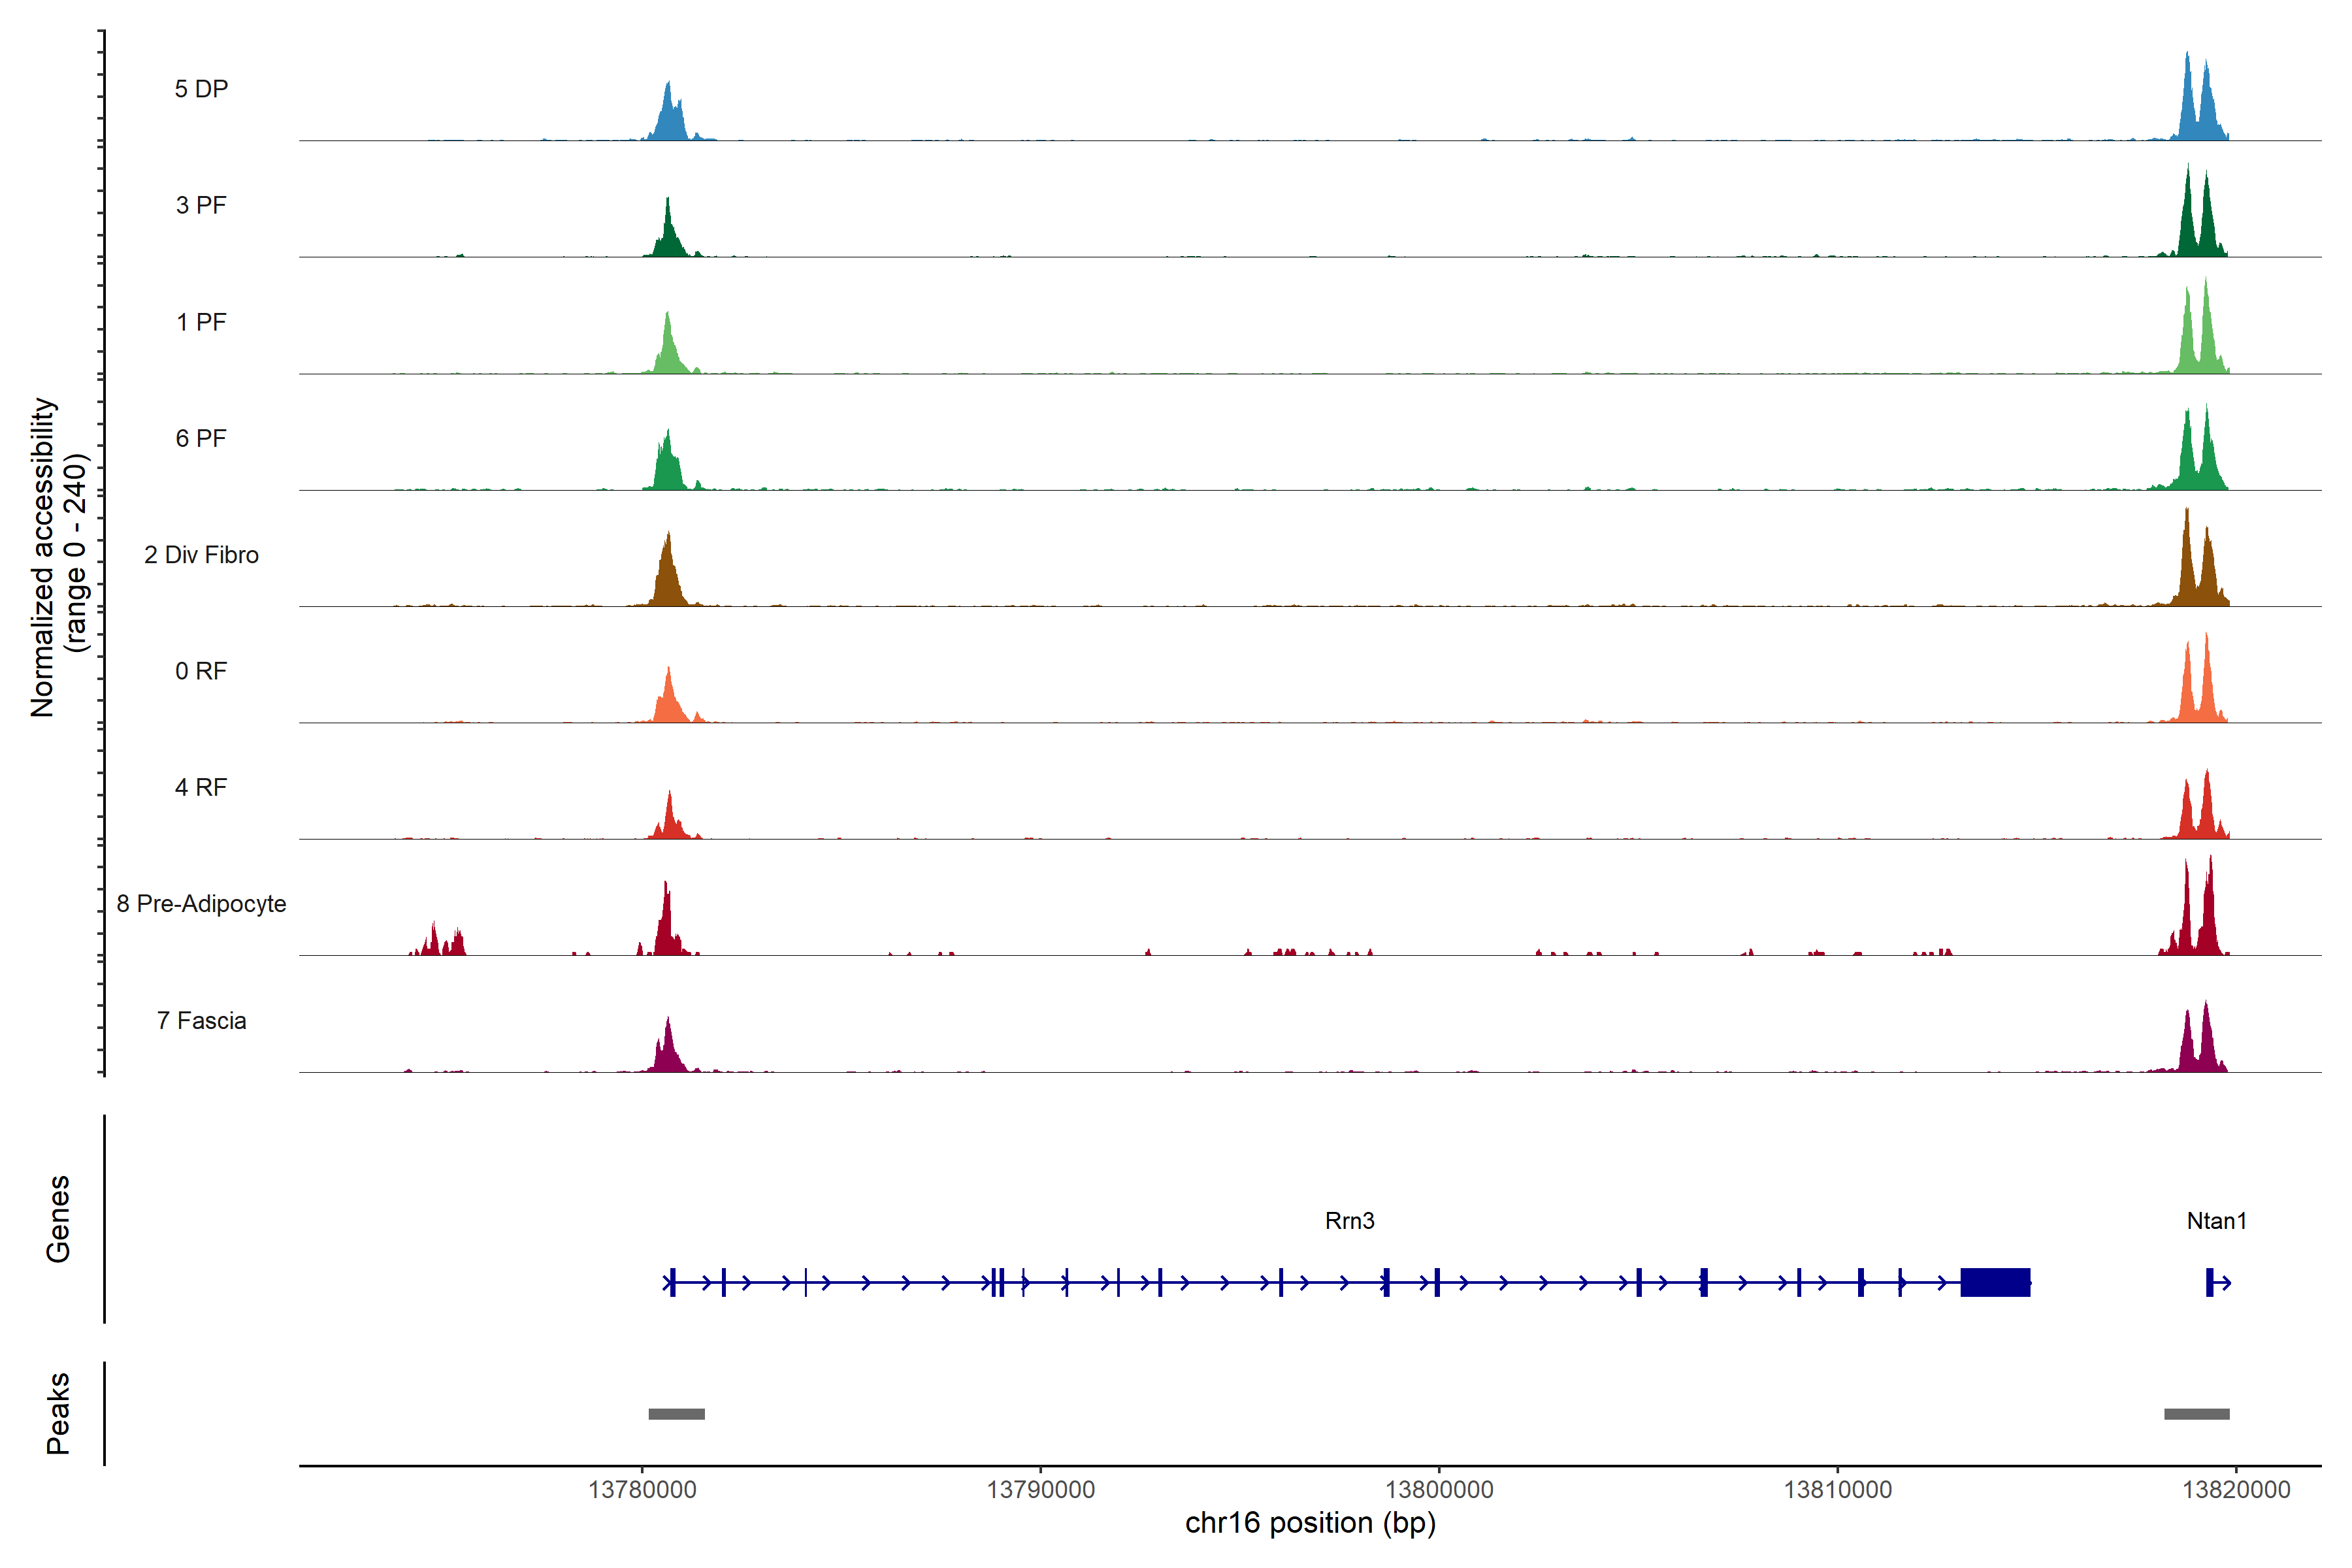This screenshot has height=1568, width=2352.
Task: Click the Genes panel label
Action: click(x=58, y=1218)
